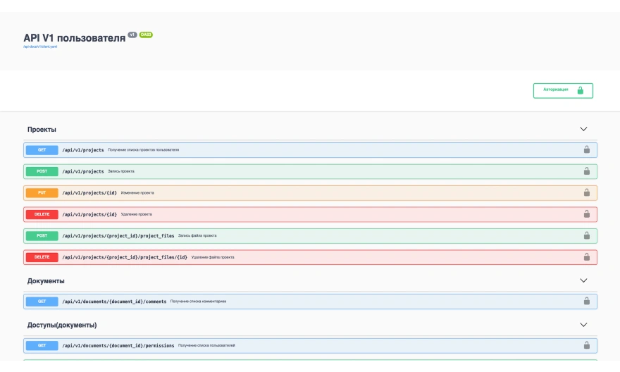The height and width of the screenshot is (372, 620).
Task: Click the GET comments endpoint path
Action: tap(114, 302)
